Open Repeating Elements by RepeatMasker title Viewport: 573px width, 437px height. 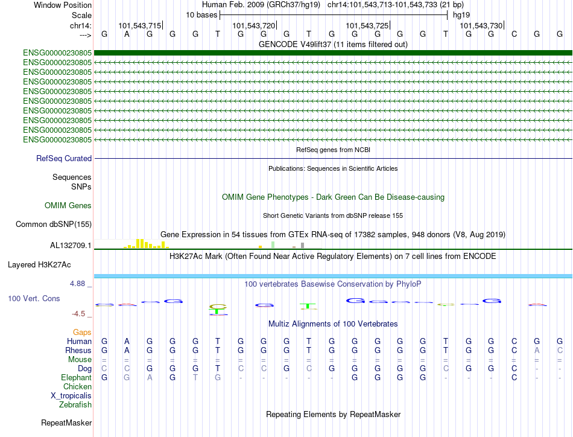(333, 414)
